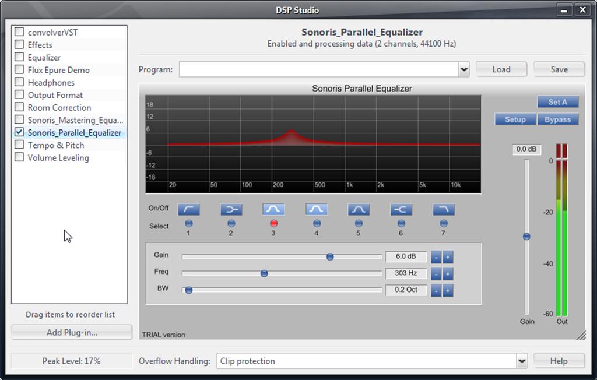Decrease Freq with the minus button
Screen dimensions: 597x380
pyautogui.click(x=436, y=274)
